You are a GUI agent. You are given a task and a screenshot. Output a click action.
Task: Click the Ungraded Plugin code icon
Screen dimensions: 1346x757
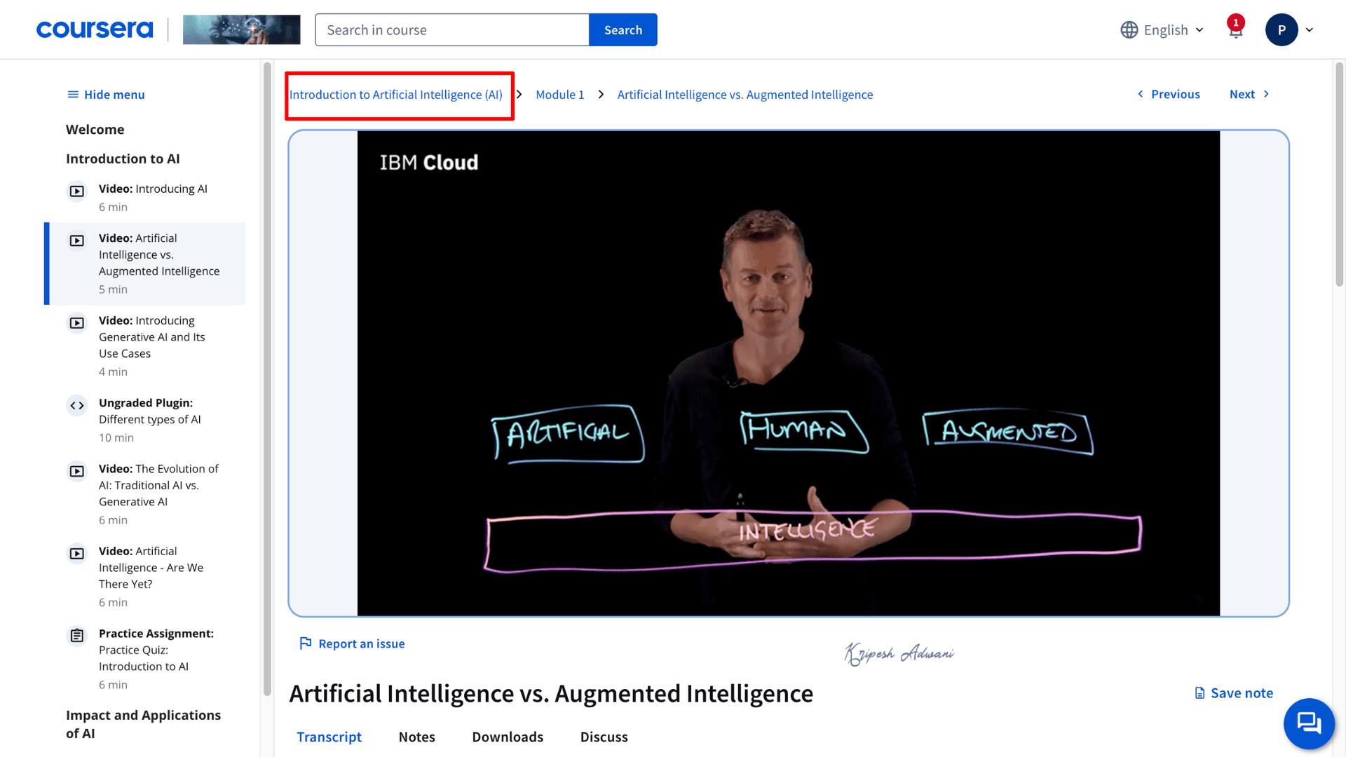point(77,405)
